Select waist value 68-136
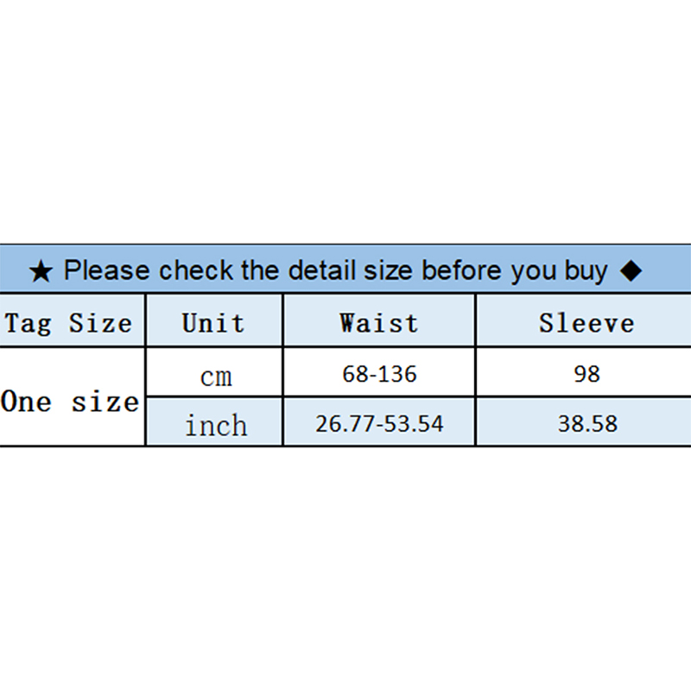The height and width of the screenshot is (691, 691). tap(378, 374)
